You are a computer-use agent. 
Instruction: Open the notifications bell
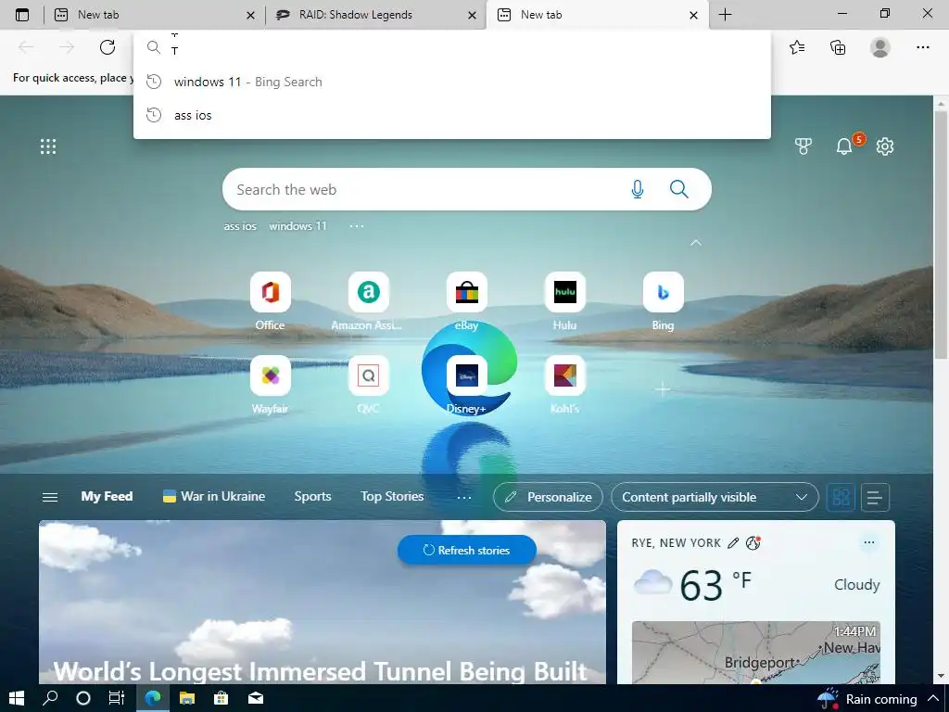coord(844,146)
